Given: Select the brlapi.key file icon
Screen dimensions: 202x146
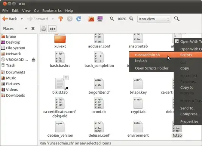Looking at the screenshot, I should (138, 84).
